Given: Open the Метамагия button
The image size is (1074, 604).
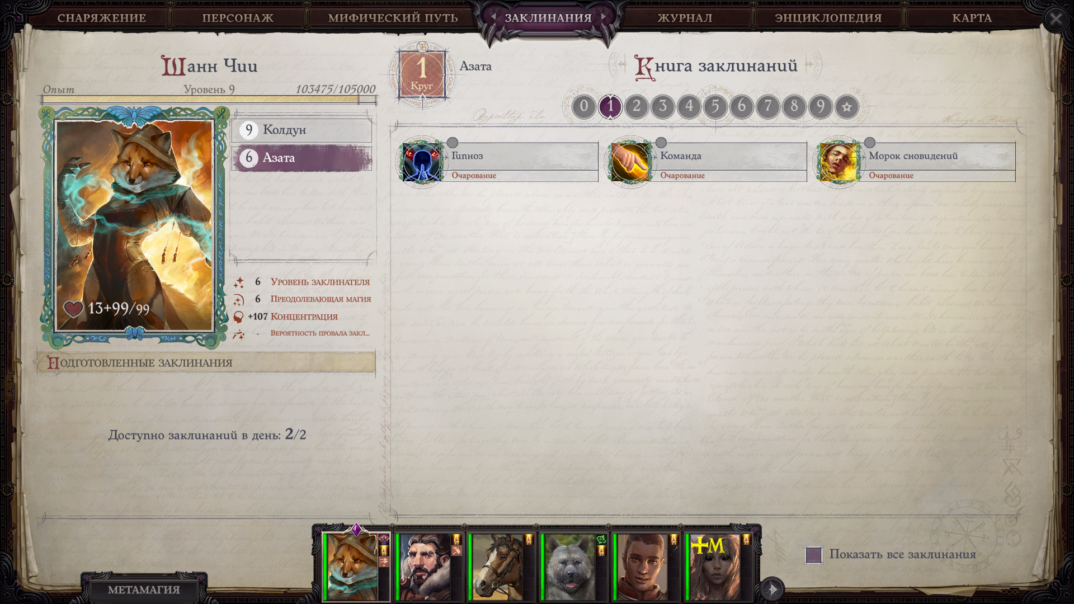Looking at the screenshot, I should point(144,589).
